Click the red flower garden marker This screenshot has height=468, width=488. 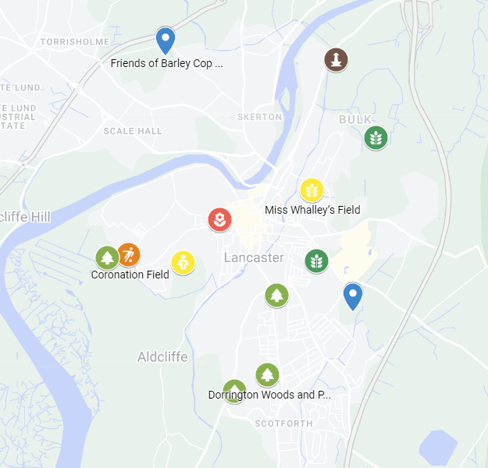pyautogui.click(x=219, y=220)
